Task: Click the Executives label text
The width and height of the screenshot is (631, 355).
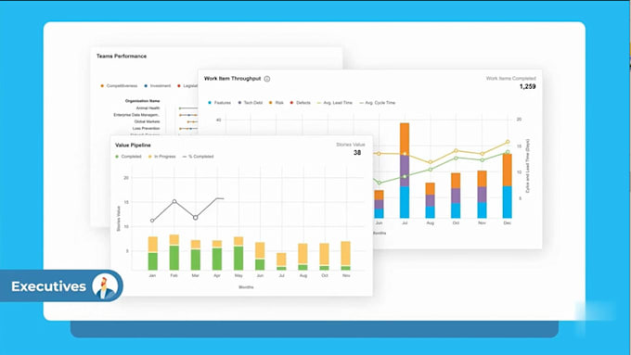Action: click(x=48, y=286)
